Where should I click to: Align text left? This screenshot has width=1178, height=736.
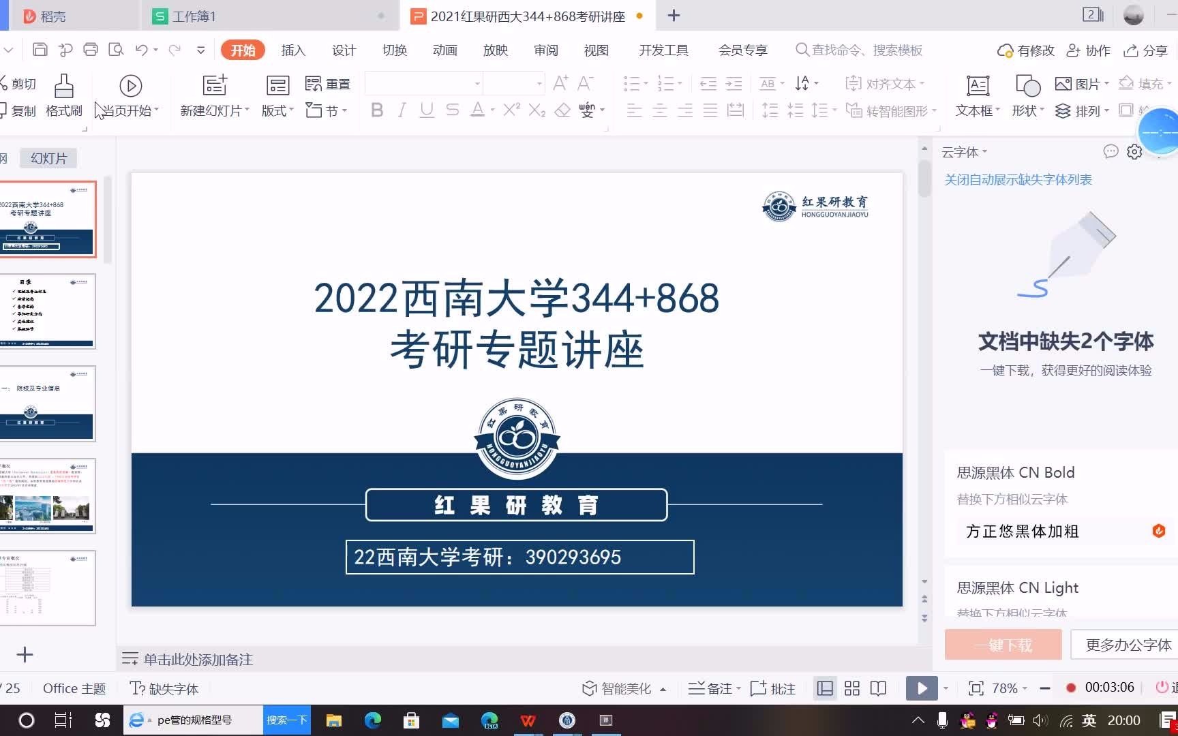tap(634, 110)
